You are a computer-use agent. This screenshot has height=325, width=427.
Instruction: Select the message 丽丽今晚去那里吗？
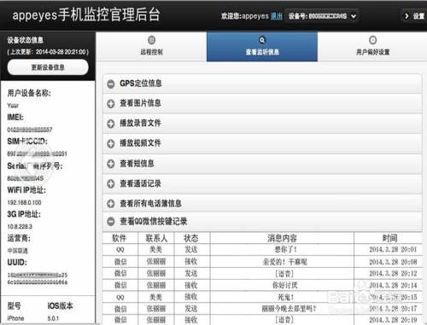pos(289,309)
